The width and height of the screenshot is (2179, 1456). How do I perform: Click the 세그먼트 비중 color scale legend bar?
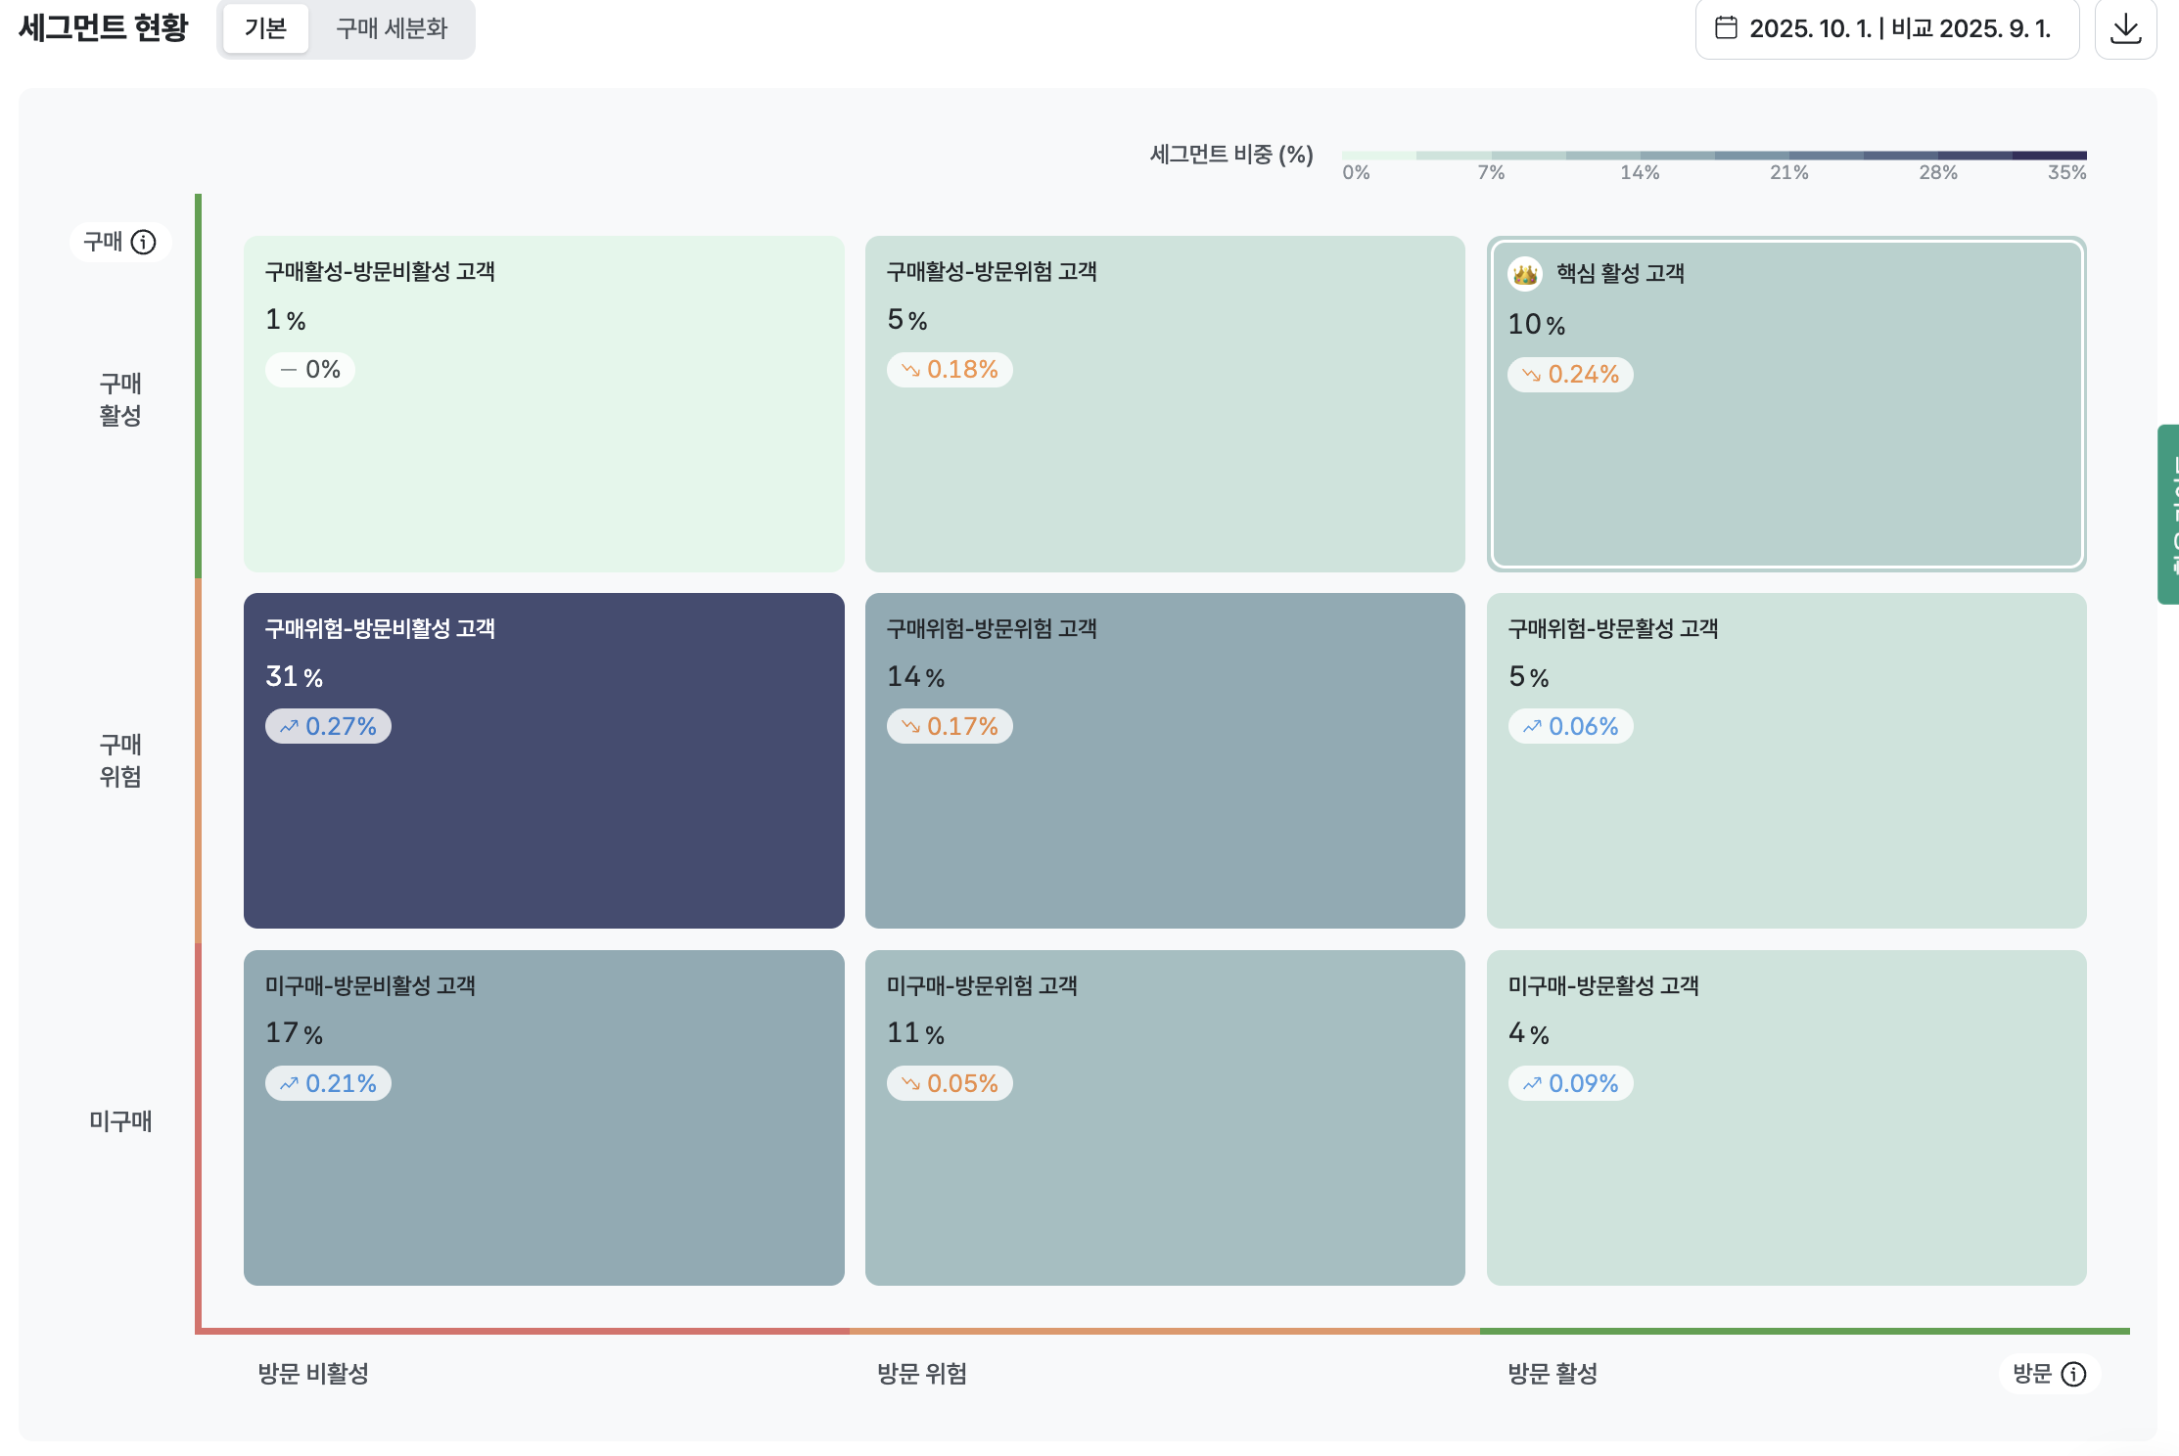point(1713,156)
